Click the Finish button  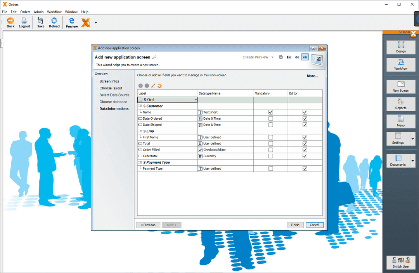[295, 225]
